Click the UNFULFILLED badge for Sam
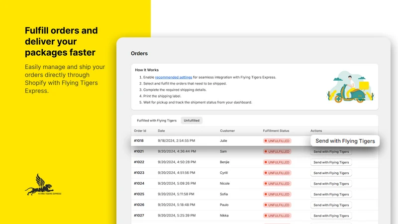This screenshot has height=224, width=398. click(x=277, y=152)
